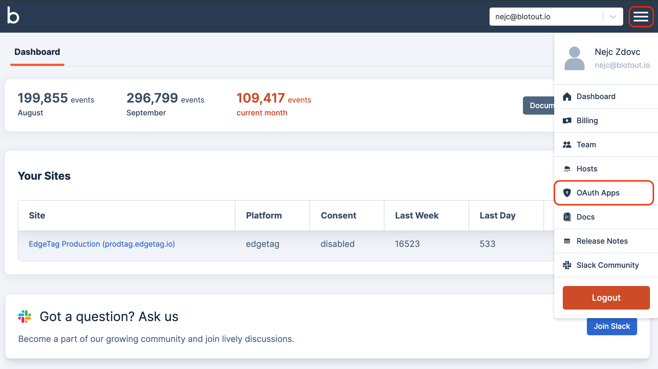658x369 pixels.
Task: Open EdgeTag Production site link
Action: click(x=102, y=244)
